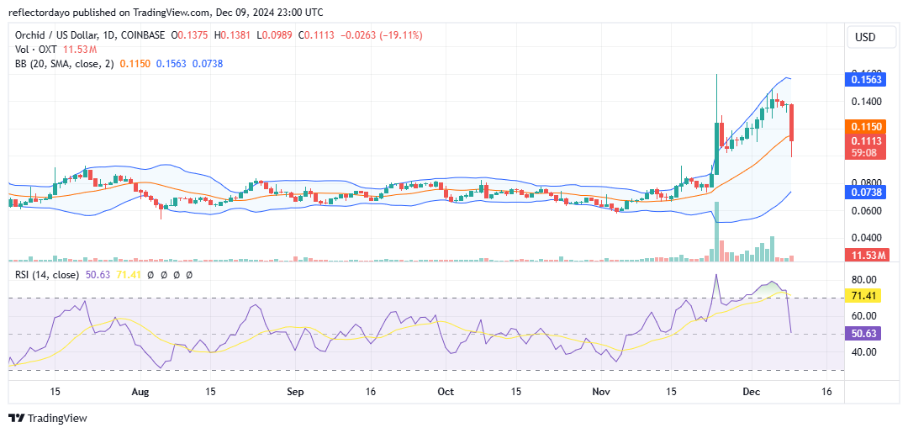Click the Aug label on the time axis
This screenshot has width=908, height=433.
(140, 392)
